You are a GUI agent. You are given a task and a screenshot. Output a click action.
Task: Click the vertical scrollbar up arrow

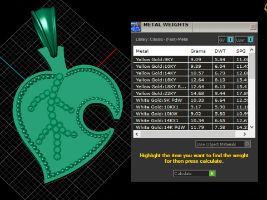(251, 49)
